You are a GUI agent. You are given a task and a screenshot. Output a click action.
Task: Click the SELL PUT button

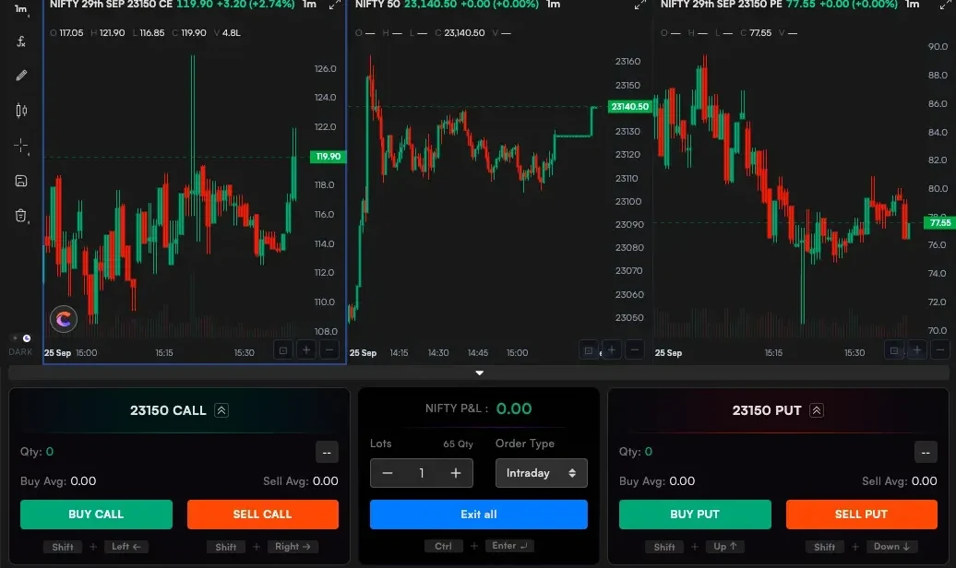[x=862, y=515]
